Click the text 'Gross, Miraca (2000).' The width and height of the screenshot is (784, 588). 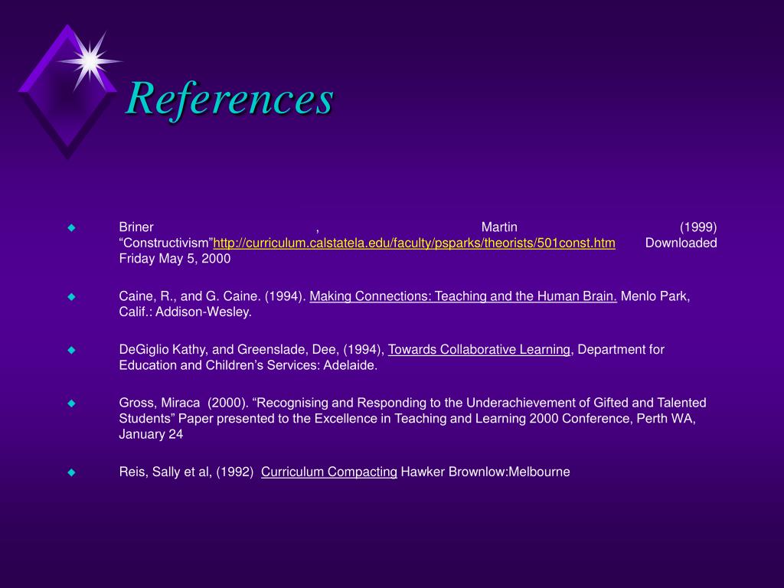(184, 403)
